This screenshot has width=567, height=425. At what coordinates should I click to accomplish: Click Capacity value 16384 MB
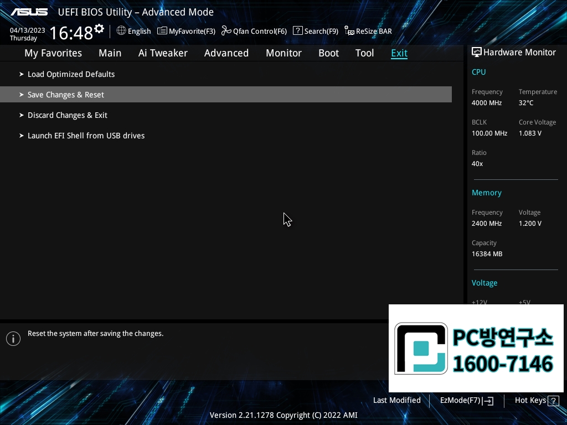(x=487, y=254)
